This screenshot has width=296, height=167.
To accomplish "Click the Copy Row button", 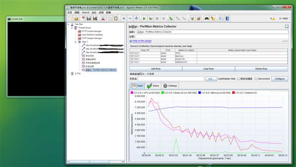I will [x=209, y=69].
